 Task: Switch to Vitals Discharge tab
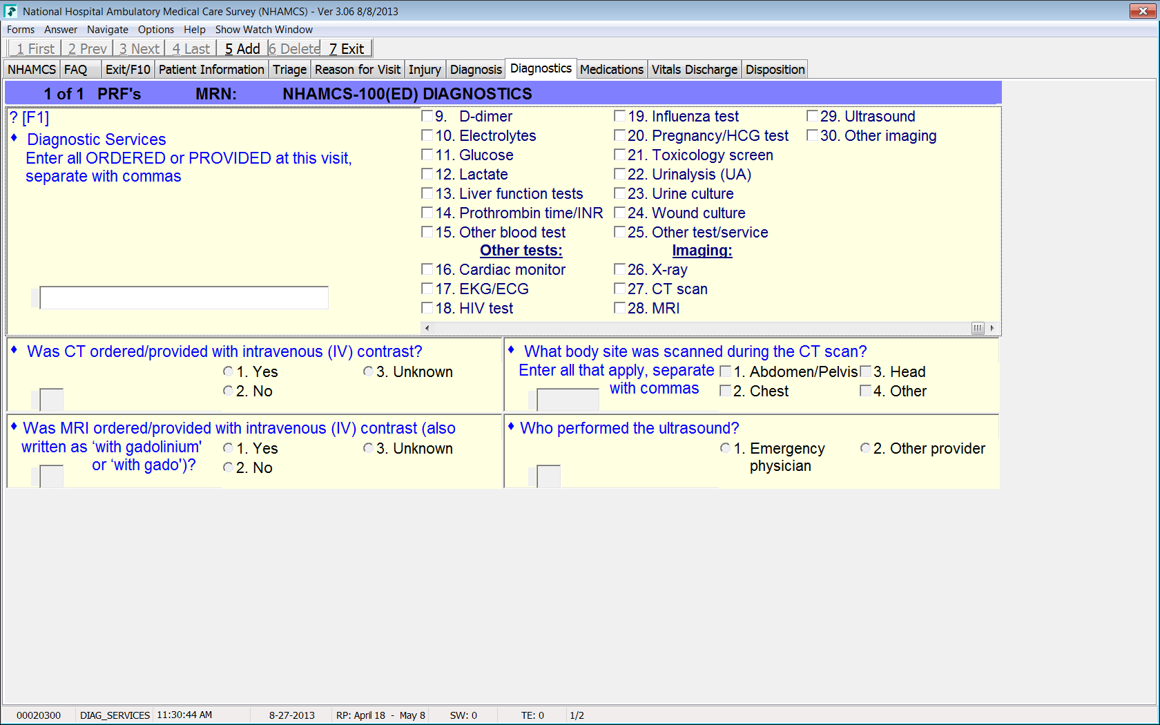(x=695, y=70)
